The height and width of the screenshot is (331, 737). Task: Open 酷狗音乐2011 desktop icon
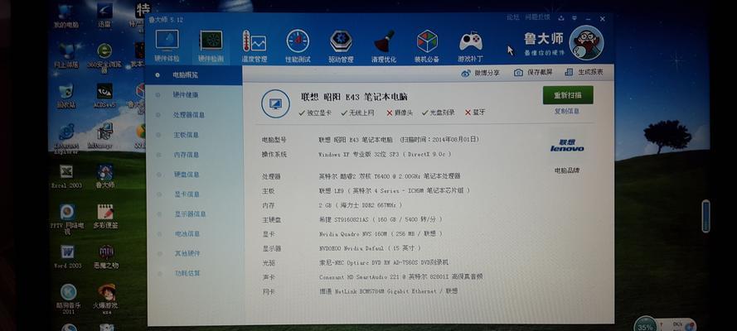tap(68, 299)
